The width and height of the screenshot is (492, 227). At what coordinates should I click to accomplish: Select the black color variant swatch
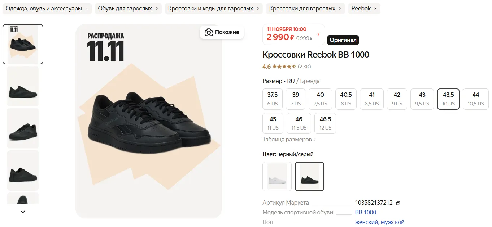pos(309,176)
